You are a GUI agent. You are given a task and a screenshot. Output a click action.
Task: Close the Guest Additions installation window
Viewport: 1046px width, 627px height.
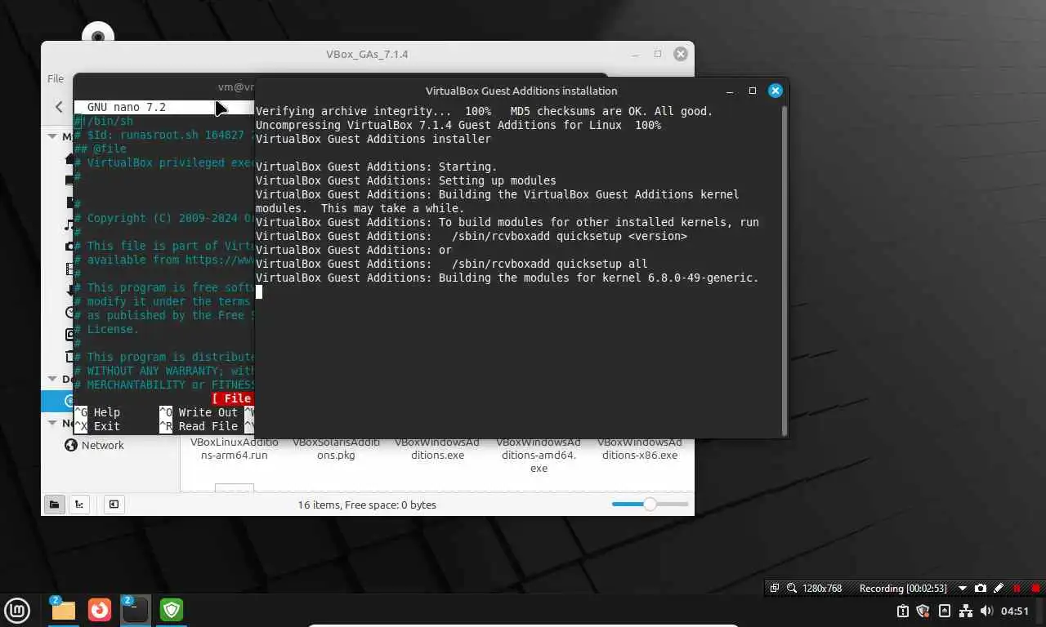(x=776, y=91)
